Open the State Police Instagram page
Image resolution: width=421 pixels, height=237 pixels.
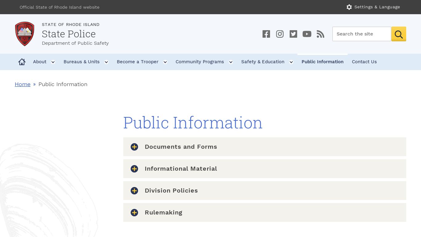pos(280,34)
